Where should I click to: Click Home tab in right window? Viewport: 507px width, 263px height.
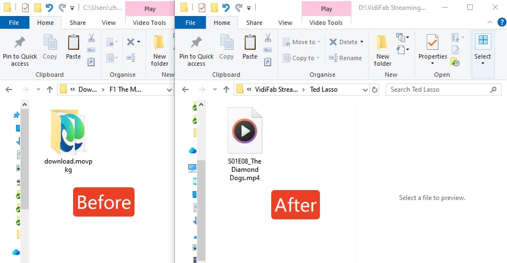222,23
